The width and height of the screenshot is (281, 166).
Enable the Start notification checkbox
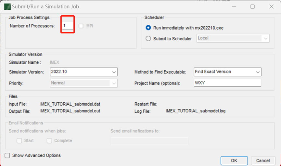point(19,141)
